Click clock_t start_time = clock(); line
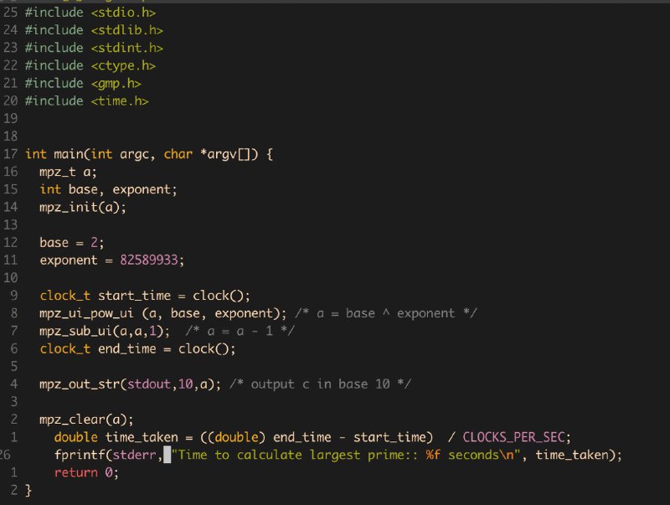670x505 pixels. (x=145, y=296)
